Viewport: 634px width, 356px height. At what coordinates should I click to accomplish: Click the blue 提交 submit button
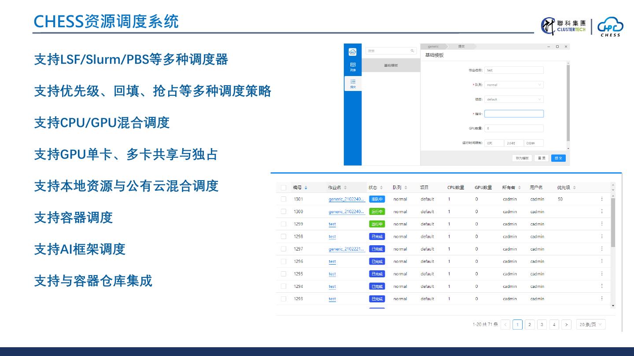tap(558, 158)
